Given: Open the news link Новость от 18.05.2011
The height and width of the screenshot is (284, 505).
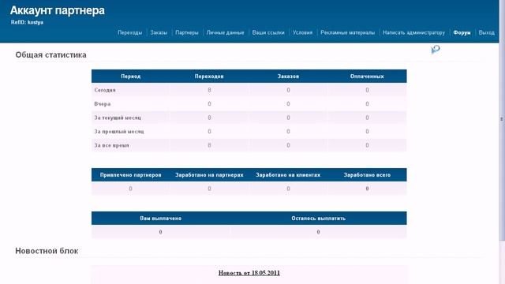Looking at the screenshot, I should click(249, 273).
